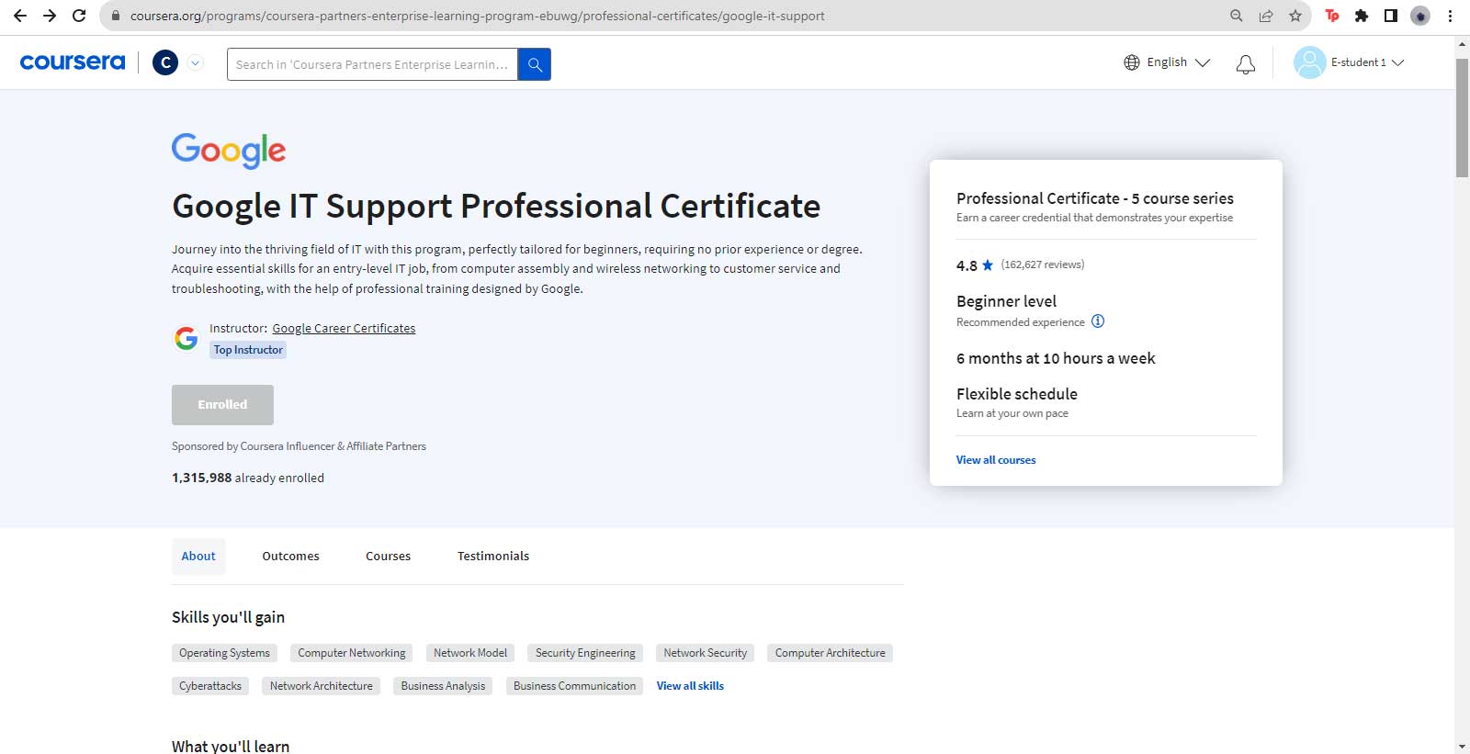Click the browser address bar URL
Viewport: 1470px width, 754px height.
click(478, 16)
